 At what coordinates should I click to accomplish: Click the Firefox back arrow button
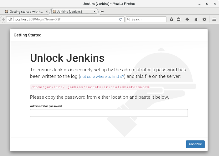pos(3,19)
